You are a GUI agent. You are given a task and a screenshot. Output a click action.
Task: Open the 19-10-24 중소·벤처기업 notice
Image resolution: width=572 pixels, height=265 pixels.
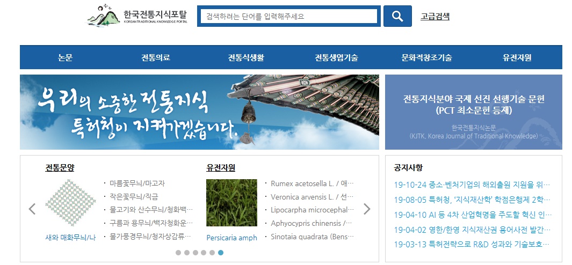(x=472, y=185)
